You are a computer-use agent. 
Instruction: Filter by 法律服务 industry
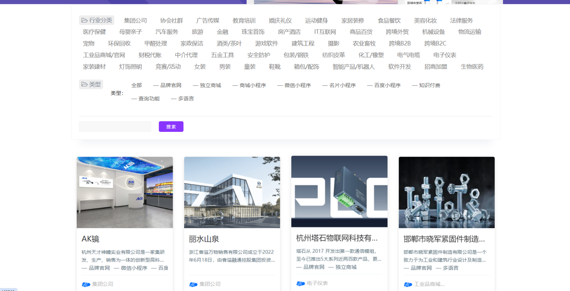click(x=462, y=20)
